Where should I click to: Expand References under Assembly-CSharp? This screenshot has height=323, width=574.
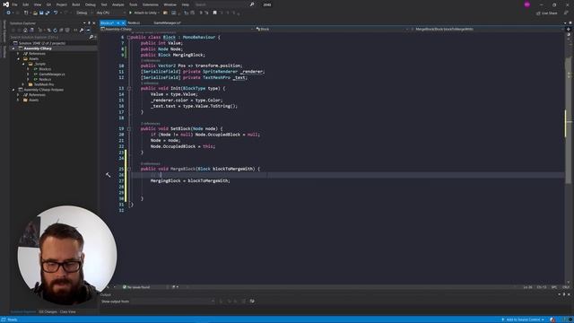(18, 54)
